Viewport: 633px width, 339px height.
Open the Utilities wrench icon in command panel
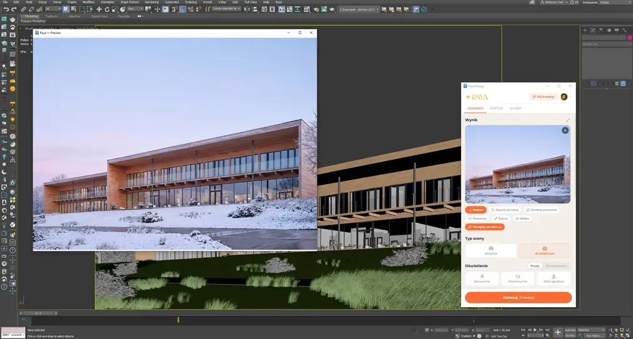(x=625, y=30)
